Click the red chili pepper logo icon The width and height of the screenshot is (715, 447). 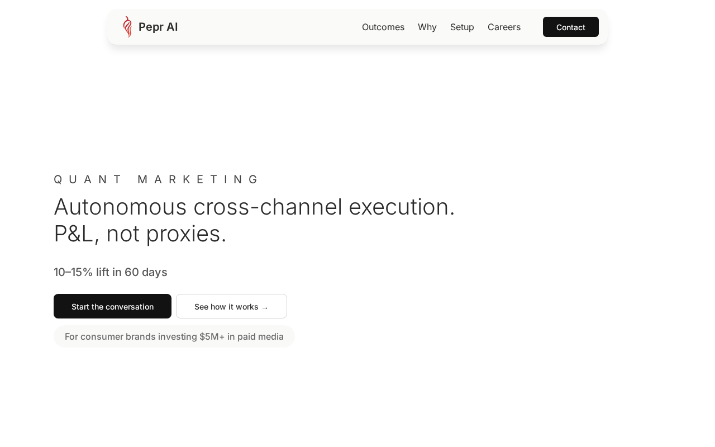127,27
